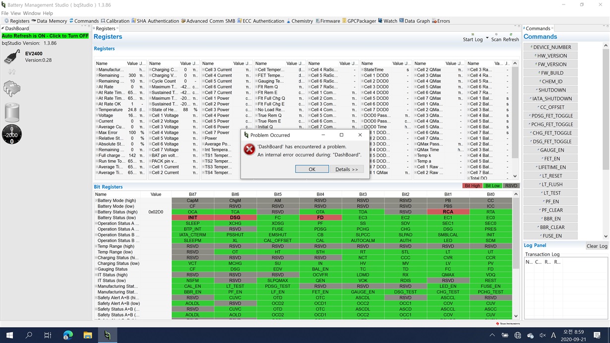
Task: Open Windows Start menu
Action: click(9, 336)
